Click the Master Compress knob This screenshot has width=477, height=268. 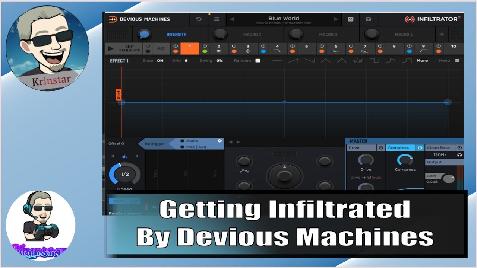click(405, 160)
